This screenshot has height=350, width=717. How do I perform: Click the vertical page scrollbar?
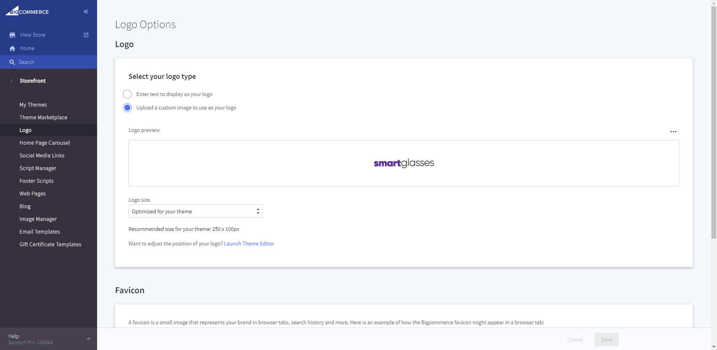tap(714, 123)
